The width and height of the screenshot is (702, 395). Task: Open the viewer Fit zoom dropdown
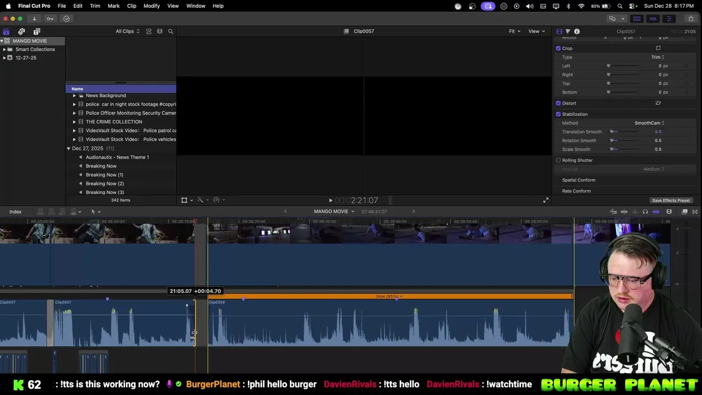pyautogui.click(x=514, y=31)
